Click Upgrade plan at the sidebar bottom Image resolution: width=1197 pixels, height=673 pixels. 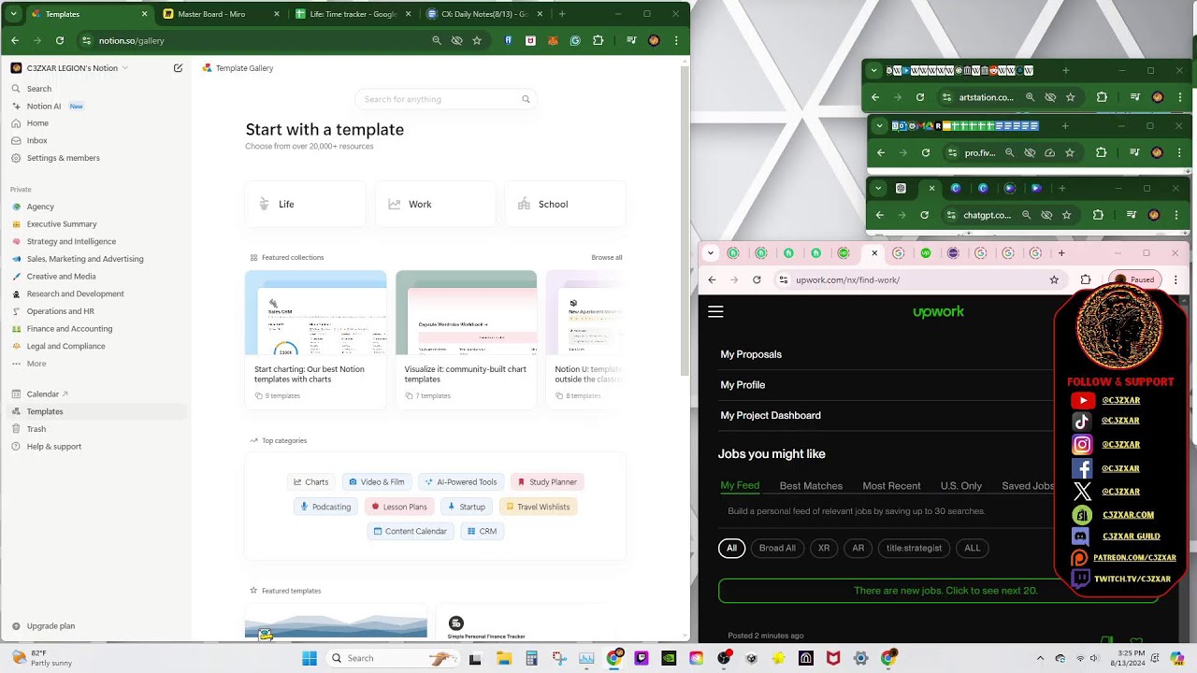(x=94, y=626)
